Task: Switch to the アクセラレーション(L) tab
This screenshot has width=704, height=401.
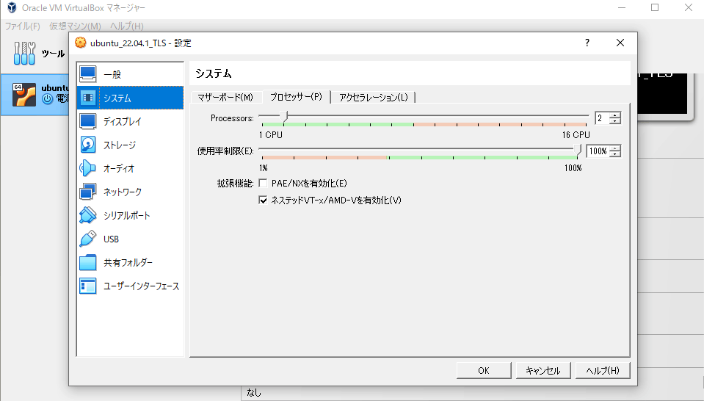Action: (374, 98)
